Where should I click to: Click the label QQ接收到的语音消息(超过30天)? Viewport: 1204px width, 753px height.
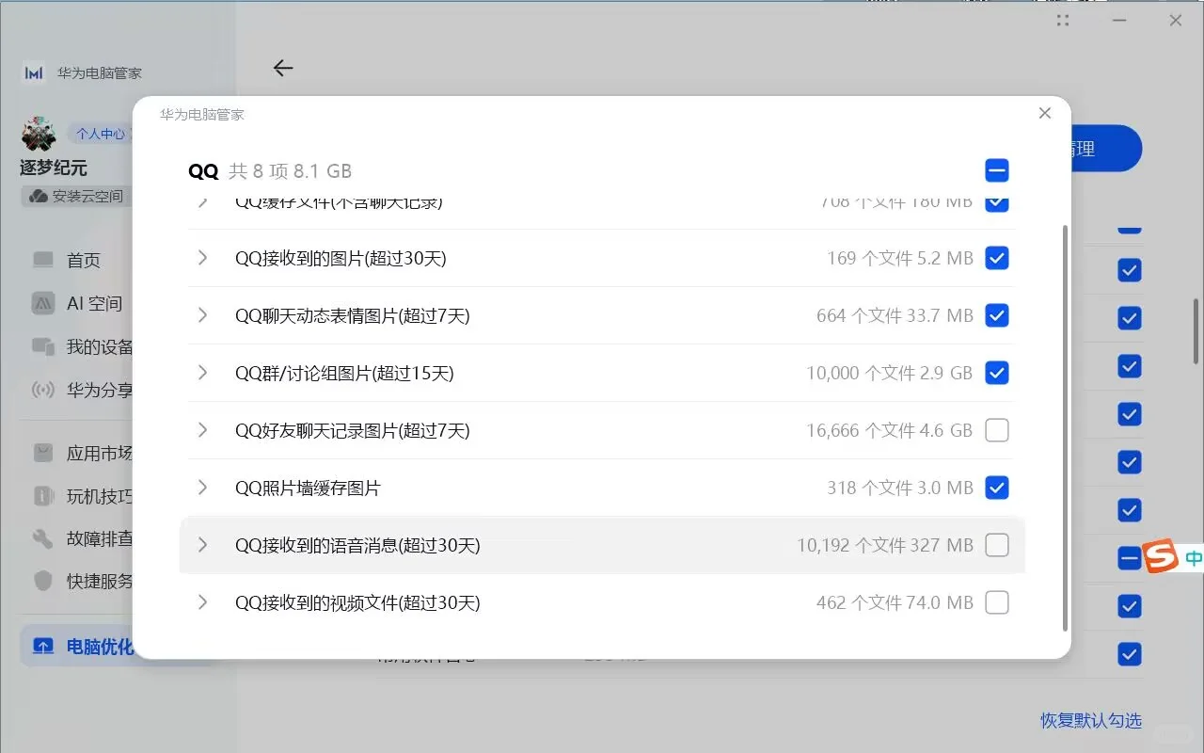(357, 545)
